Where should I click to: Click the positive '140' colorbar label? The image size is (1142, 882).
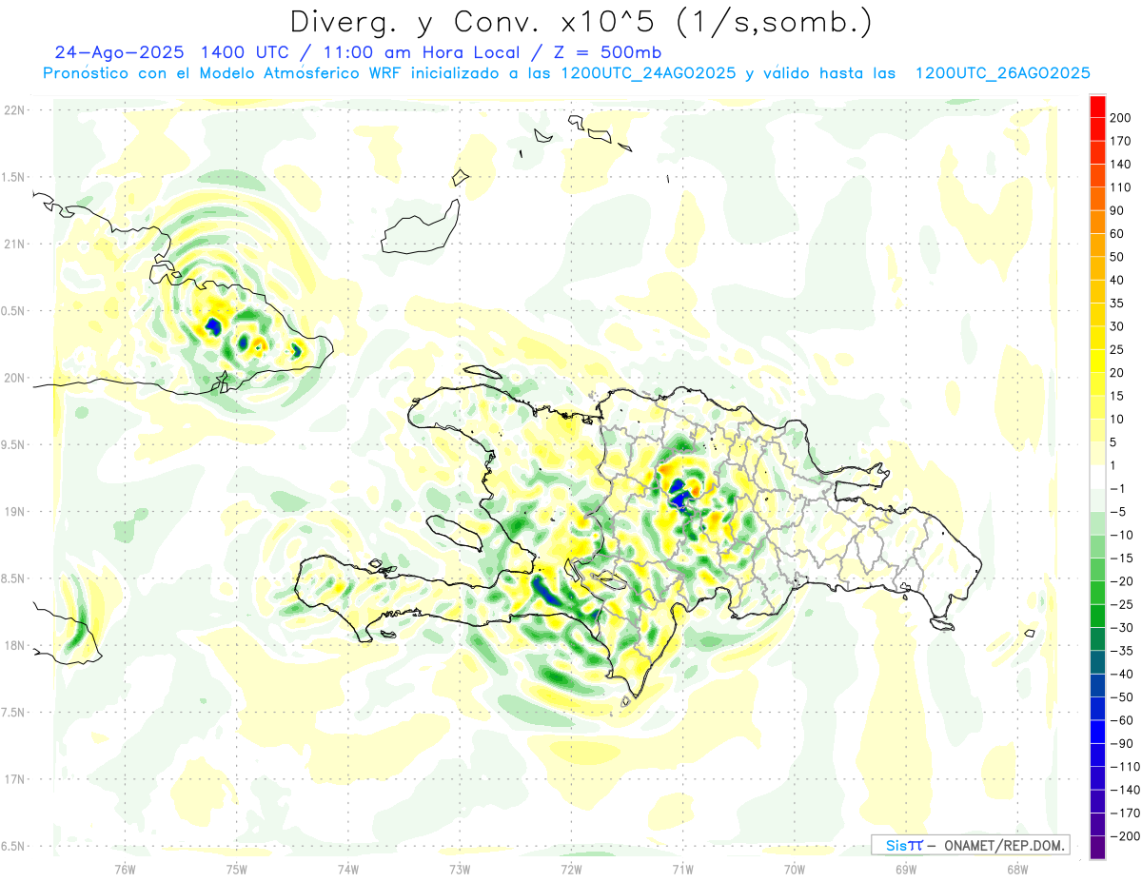(x=1120, y=165)
